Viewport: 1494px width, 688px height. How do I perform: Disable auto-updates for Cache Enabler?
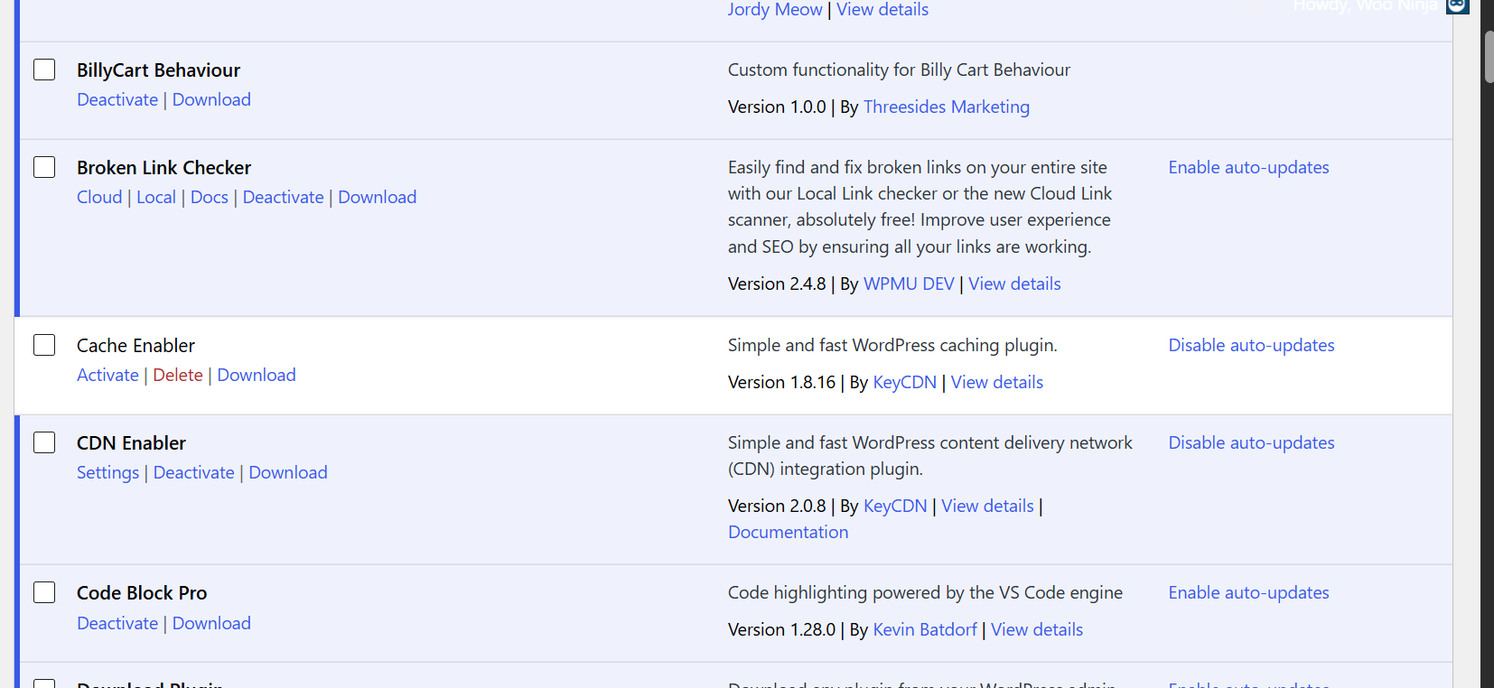(1251, 345)
